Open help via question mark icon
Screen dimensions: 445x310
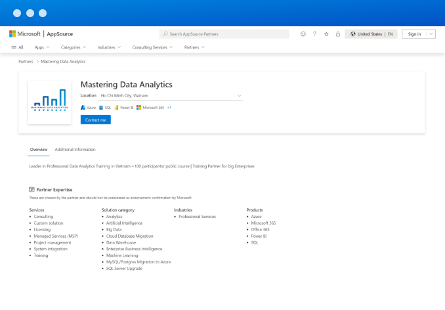pyautogui.click(x=314, y=34)
